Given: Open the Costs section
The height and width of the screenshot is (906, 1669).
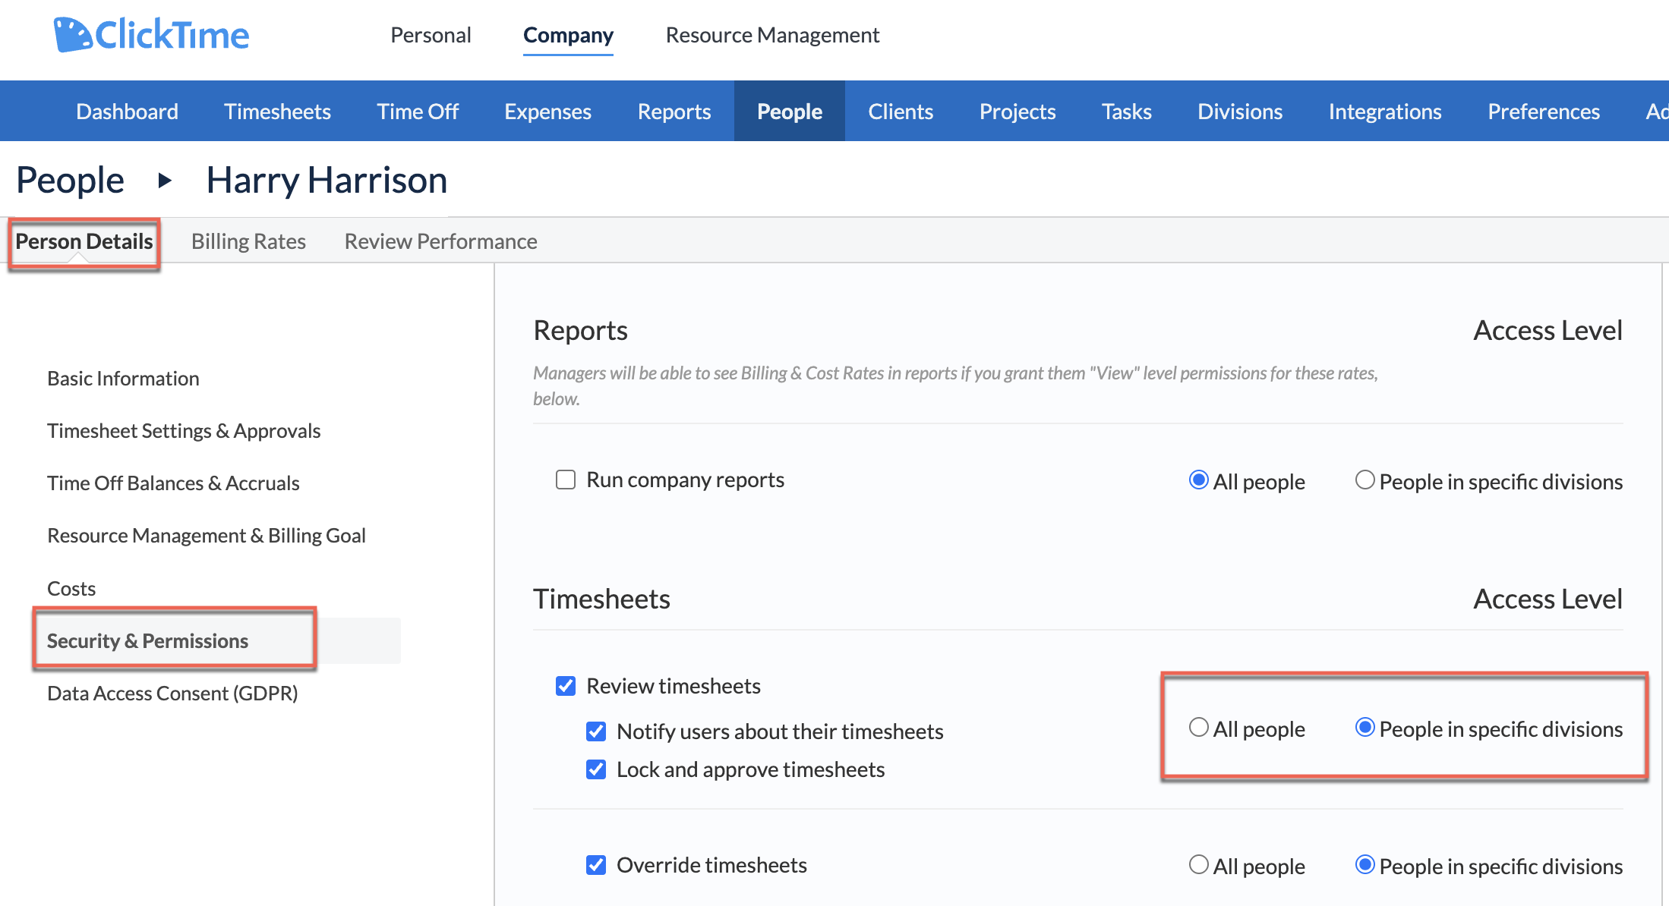Looking at the screenshot, I should point(71,588).
